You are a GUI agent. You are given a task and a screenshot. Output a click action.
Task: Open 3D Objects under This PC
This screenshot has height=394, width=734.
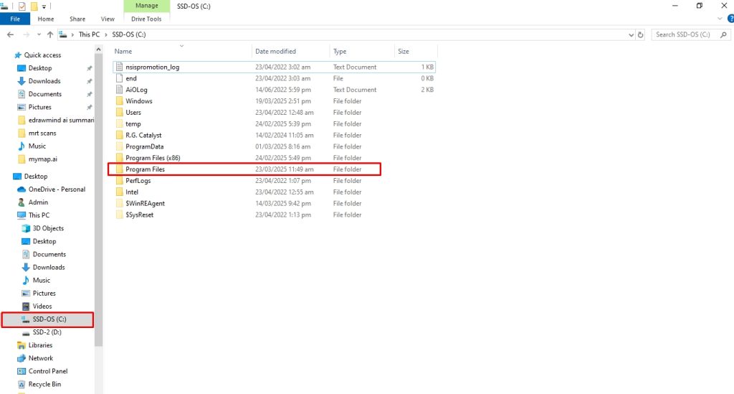48,229
